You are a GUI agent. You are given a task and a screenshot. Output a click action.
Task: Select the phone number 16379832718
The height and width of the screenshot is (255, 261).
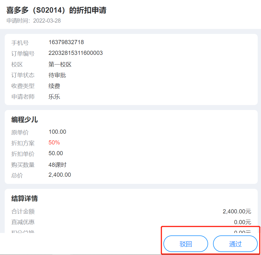point(66,42)
